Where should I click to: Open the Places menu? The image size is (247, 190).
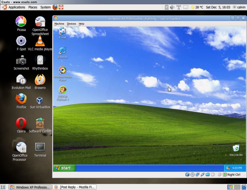[x=33, y=7]
